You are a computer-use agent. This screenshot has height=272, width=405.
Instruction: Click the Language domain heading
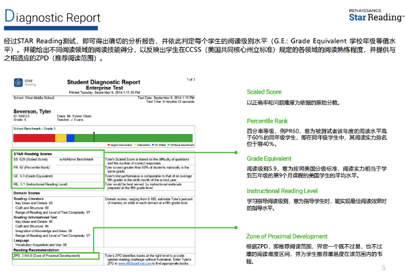pyautogui.click(x=21, y=240)
